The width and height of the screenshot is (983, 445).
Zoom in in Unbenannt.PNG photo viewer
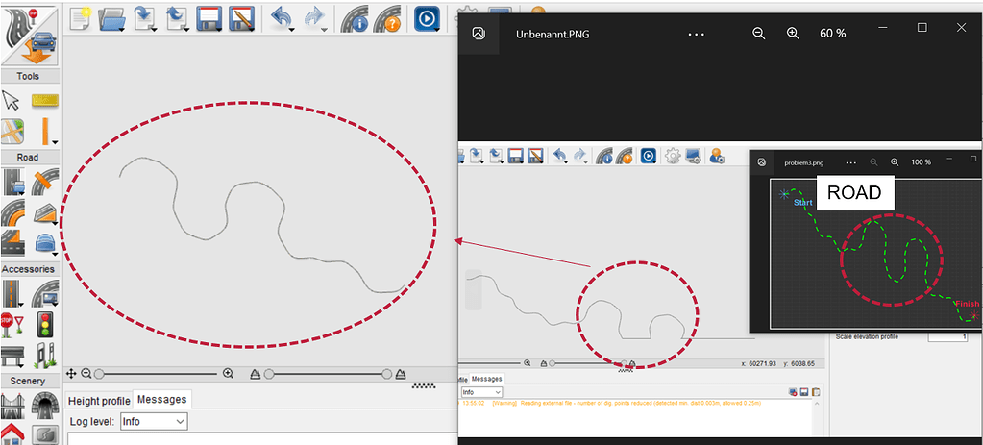click(x=793, y=34)
